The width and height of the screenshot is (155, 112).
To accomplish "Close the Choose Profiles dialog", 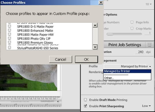I will (101, 3).
